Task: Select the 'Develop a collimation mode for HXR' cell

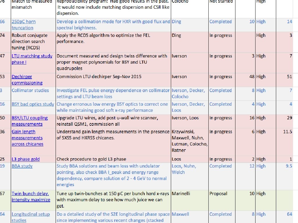Action: pos(113,25)
